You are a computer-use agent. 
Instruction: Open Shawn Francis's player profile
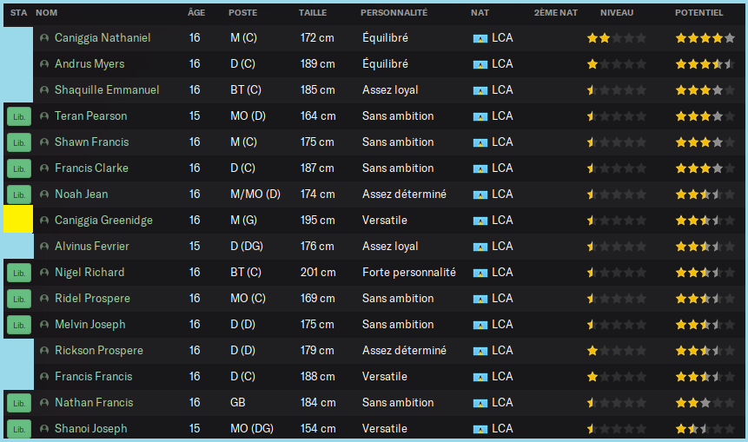click(92, 142)
